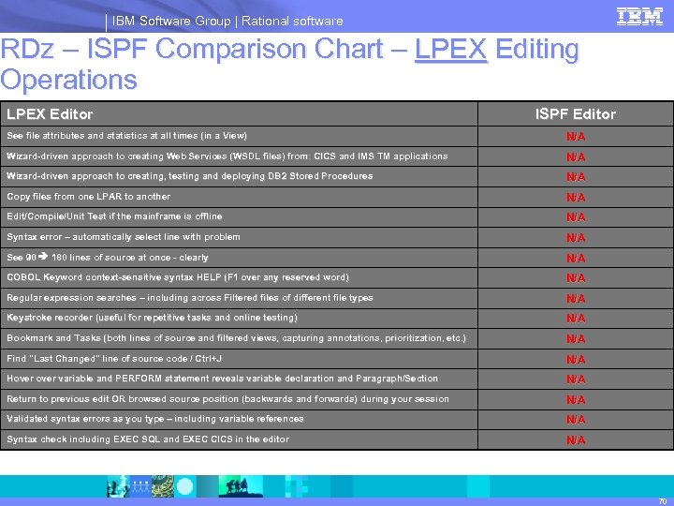
Task: Click N/A in the 'Syntax error' row
Action: [x=576, y=238]
